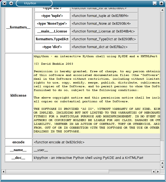Click the horizontal scrollbar thumb

(x=78, y=171)
